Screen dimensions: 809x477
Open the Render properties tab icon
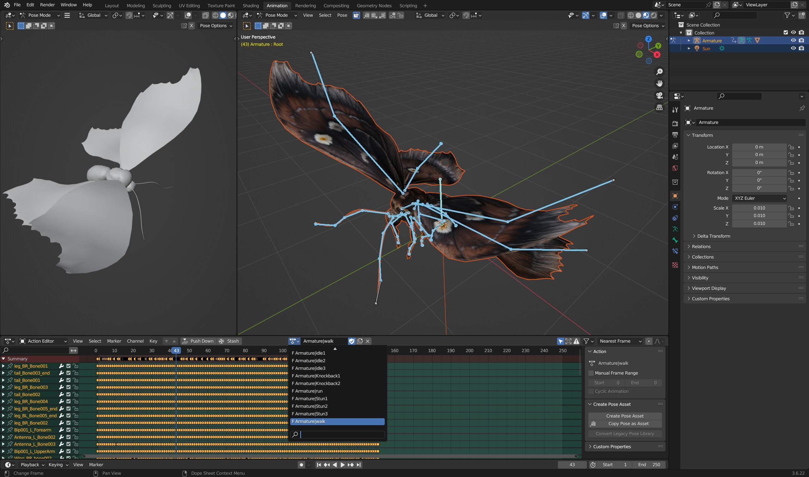click(x=675, y=123)
